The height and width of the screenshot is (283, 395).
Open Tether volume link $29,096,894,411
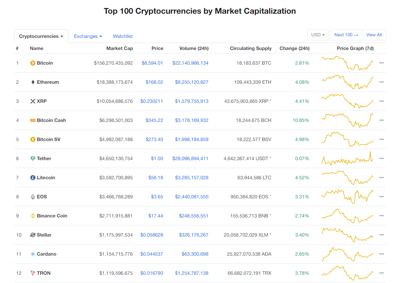[x=190, y=159]
